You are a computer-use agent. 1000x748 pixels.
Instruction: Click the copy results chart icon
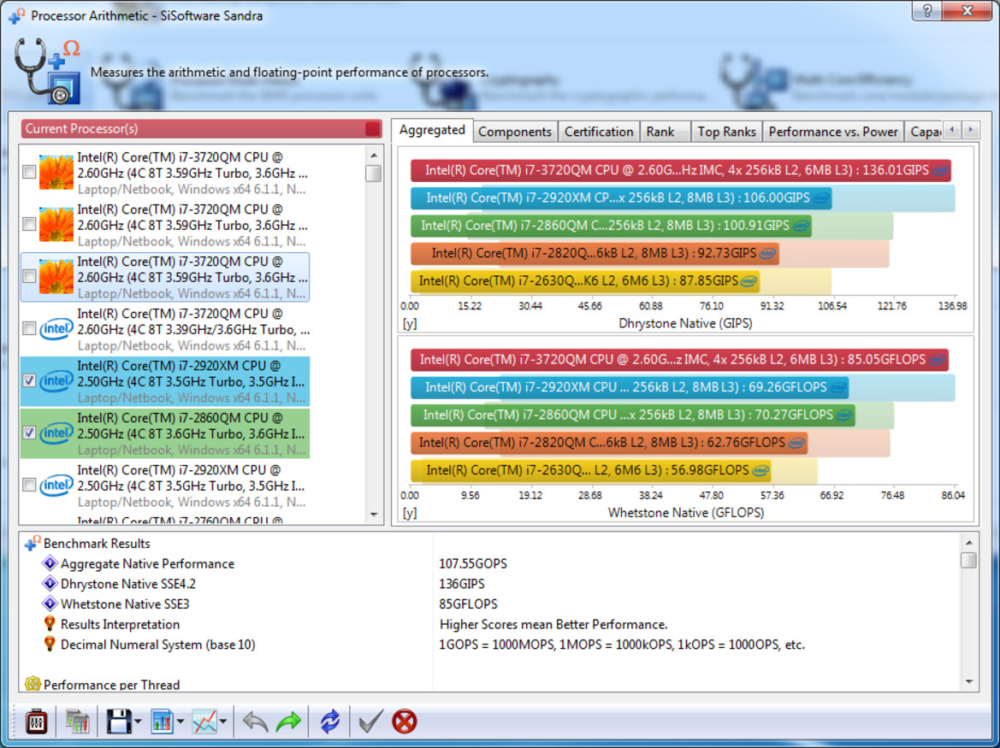click(x=77, y=721)
